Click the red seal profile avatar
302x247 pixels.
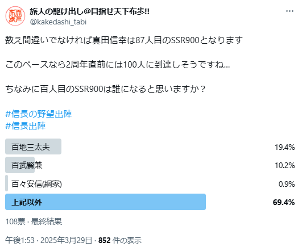click(x=15, y=16)
